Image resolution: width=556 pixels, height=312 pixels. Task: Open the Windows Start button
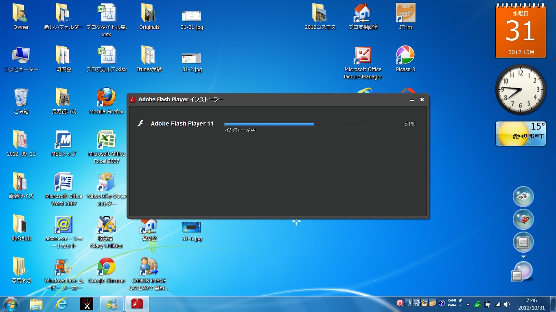click(11, 304)
